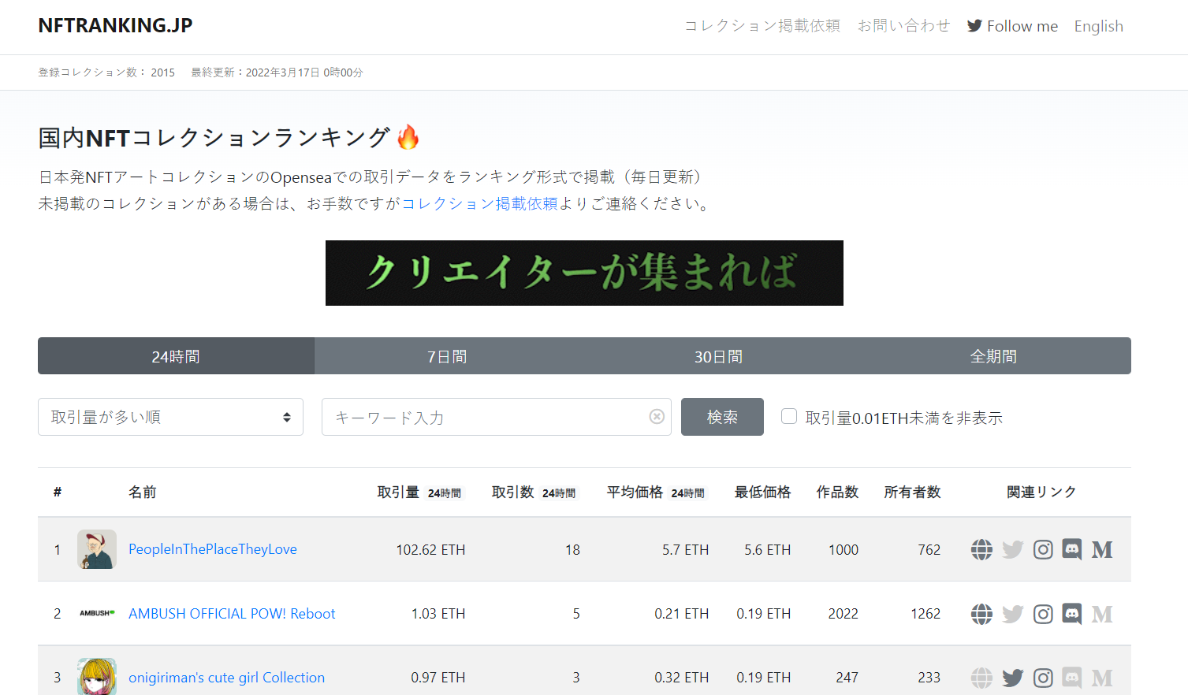The height and width of the screenshot is (695, 1188).
Task: Open Discord icon in onigiriman's row
Action: tap(1072, 678)
